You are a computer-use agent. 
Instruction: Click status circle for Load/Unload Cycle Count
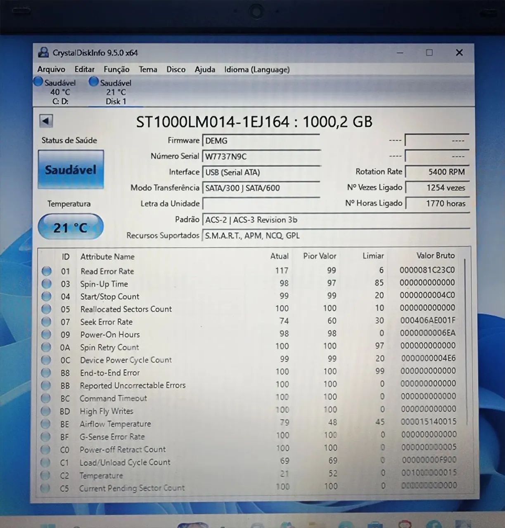point(46,463)
